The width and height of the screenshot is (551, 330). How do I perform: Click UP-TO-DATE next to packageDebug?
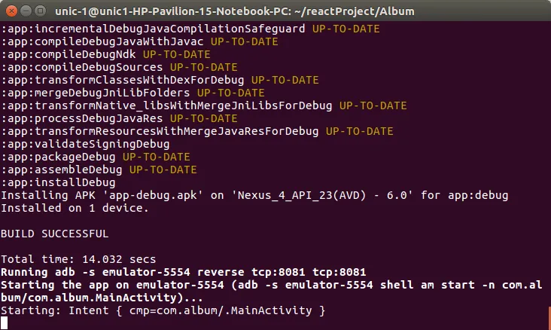click(x=156, y=157)
